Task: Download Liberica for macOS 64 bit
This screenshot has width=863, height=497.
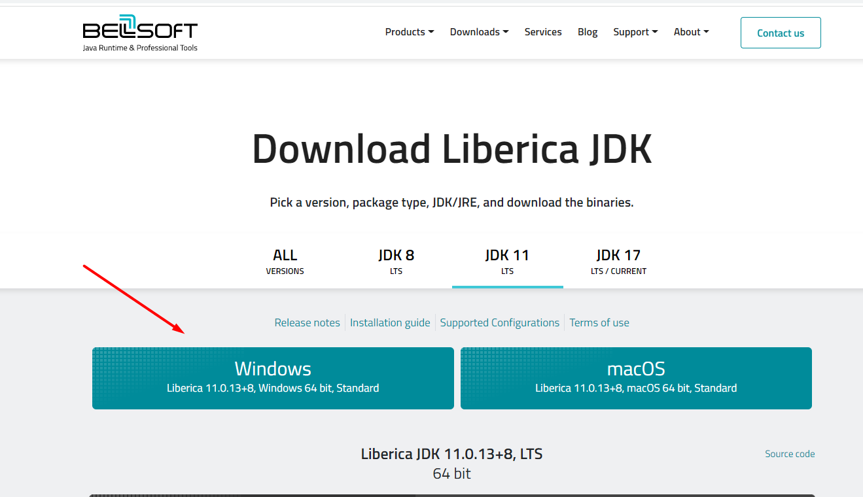Action: pos(636,378)
